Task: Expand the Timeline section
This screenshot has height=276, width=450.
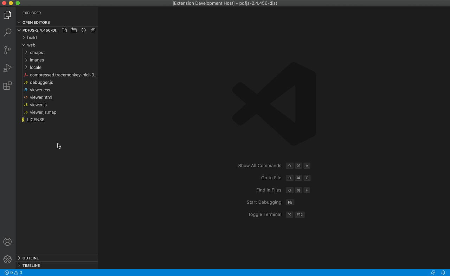Action: click(x=57, y=265)
